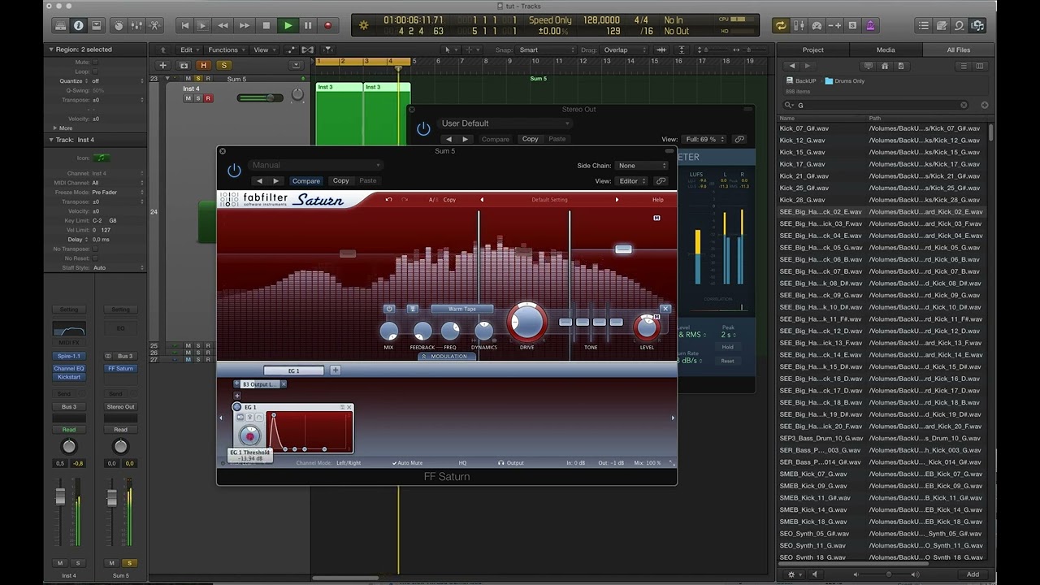Collapse the Modulation section button
The image size is (1040, 585).
[447, 357]
